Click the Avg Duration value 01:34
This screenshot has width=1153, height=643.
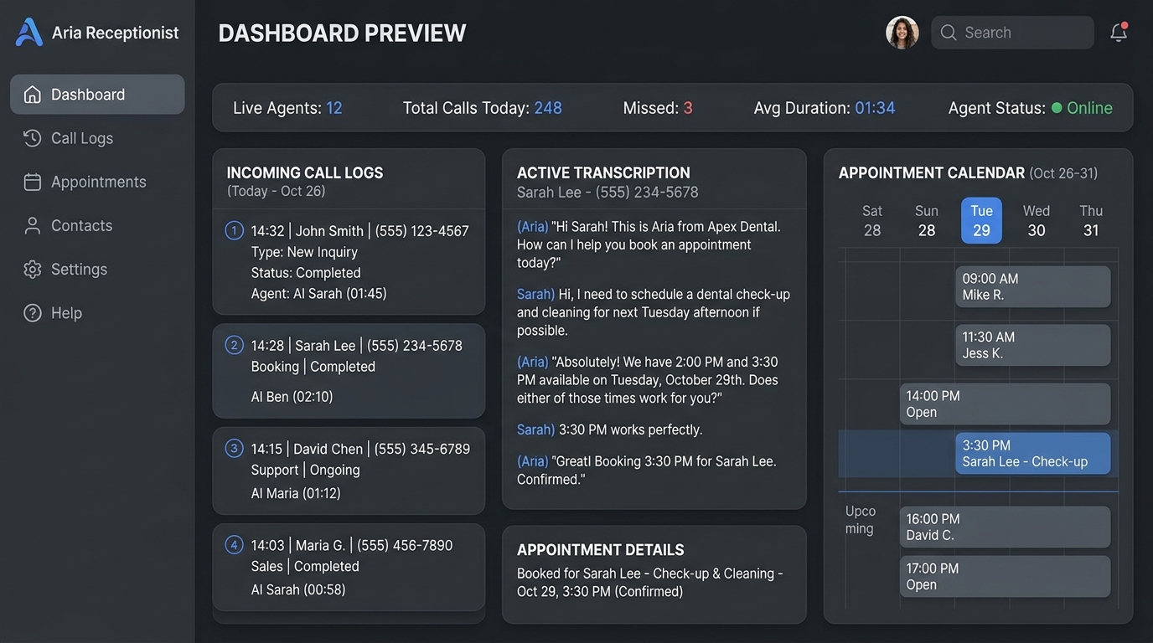875,108
